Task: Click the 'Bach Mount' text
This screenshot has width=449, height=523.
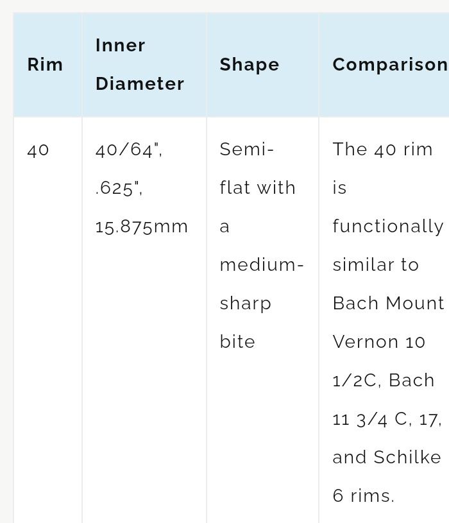Action: tap(388, 304)
